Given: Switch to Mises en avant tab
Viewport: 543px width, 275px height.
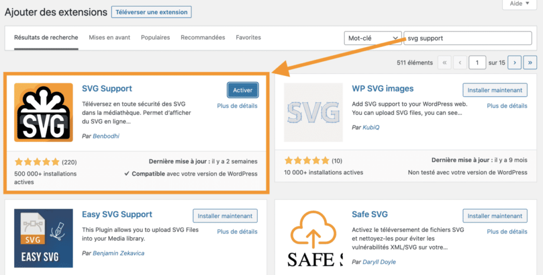Looking at the screenshot, I should (109, 38).
